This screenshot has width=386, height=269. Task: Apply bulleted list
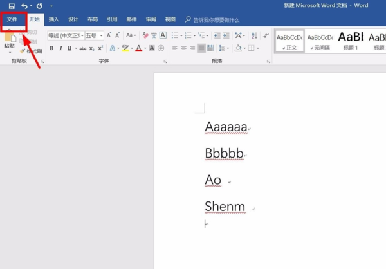[x=175, y=35]
